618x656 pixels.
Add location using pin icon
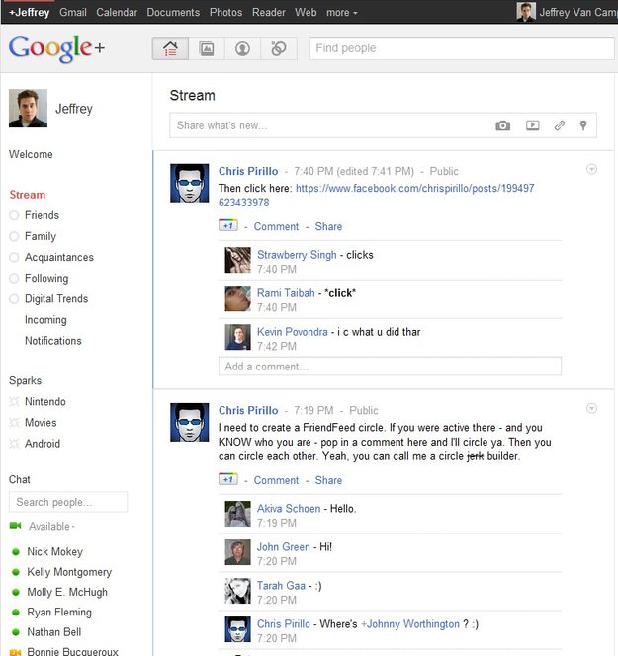point(583,125)
